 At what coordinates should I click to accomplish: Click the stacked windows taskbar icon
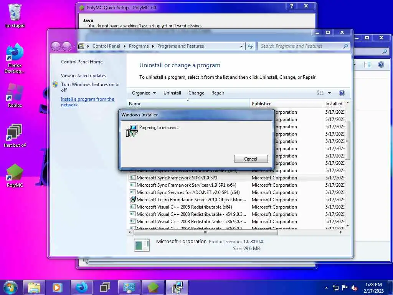[x=105, y=287]
